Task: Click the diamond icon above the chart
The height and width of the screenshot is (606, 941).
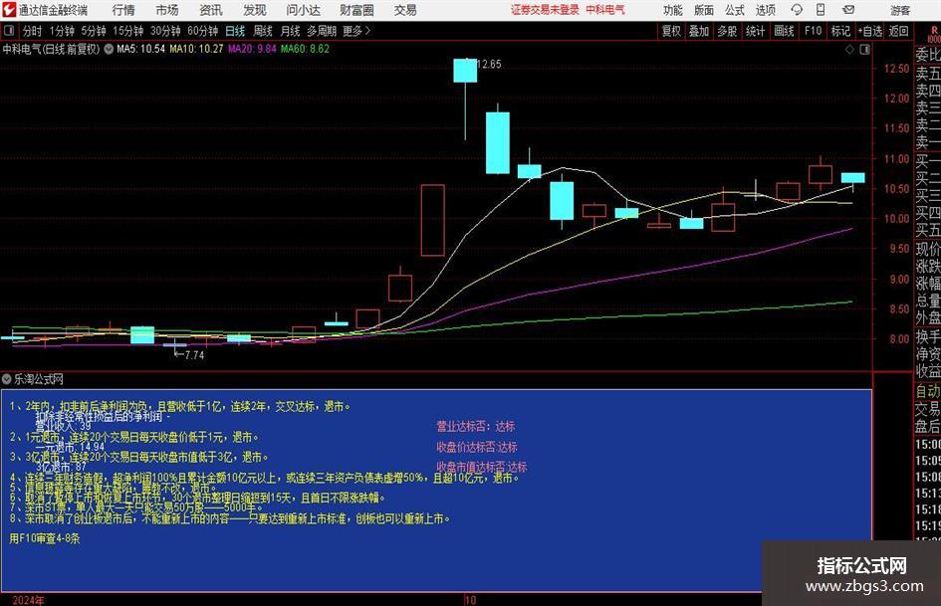Action: [849, 49]
